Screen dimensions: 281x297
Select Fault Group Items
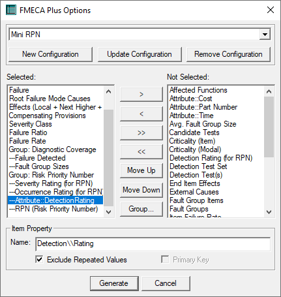[216, 200]
